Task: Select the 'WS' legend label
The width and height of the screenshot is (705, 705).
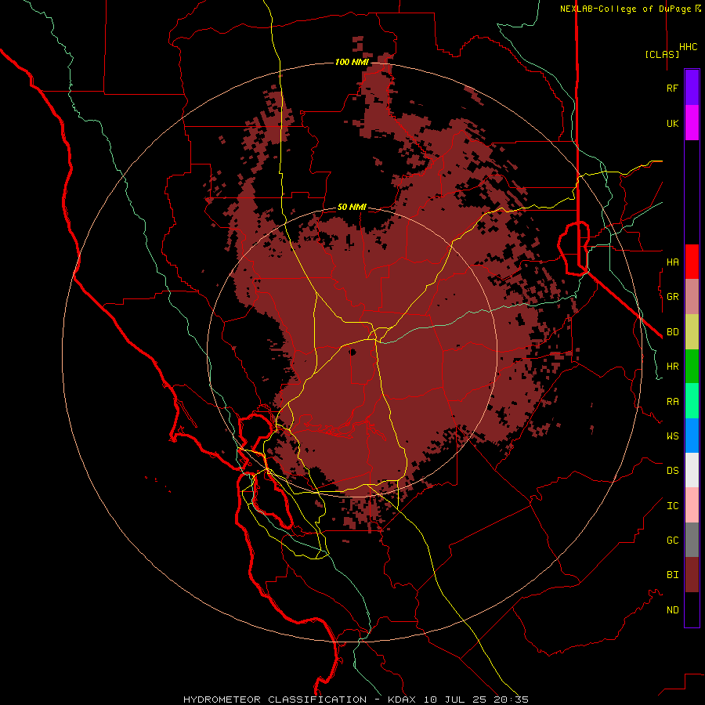Action: tap(672, 436)
